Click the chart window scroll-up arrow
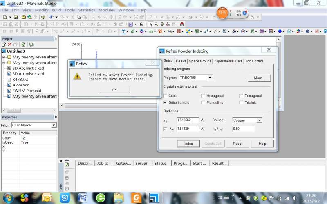The height and width of the screenshot is (204, 327). point(278,39)
